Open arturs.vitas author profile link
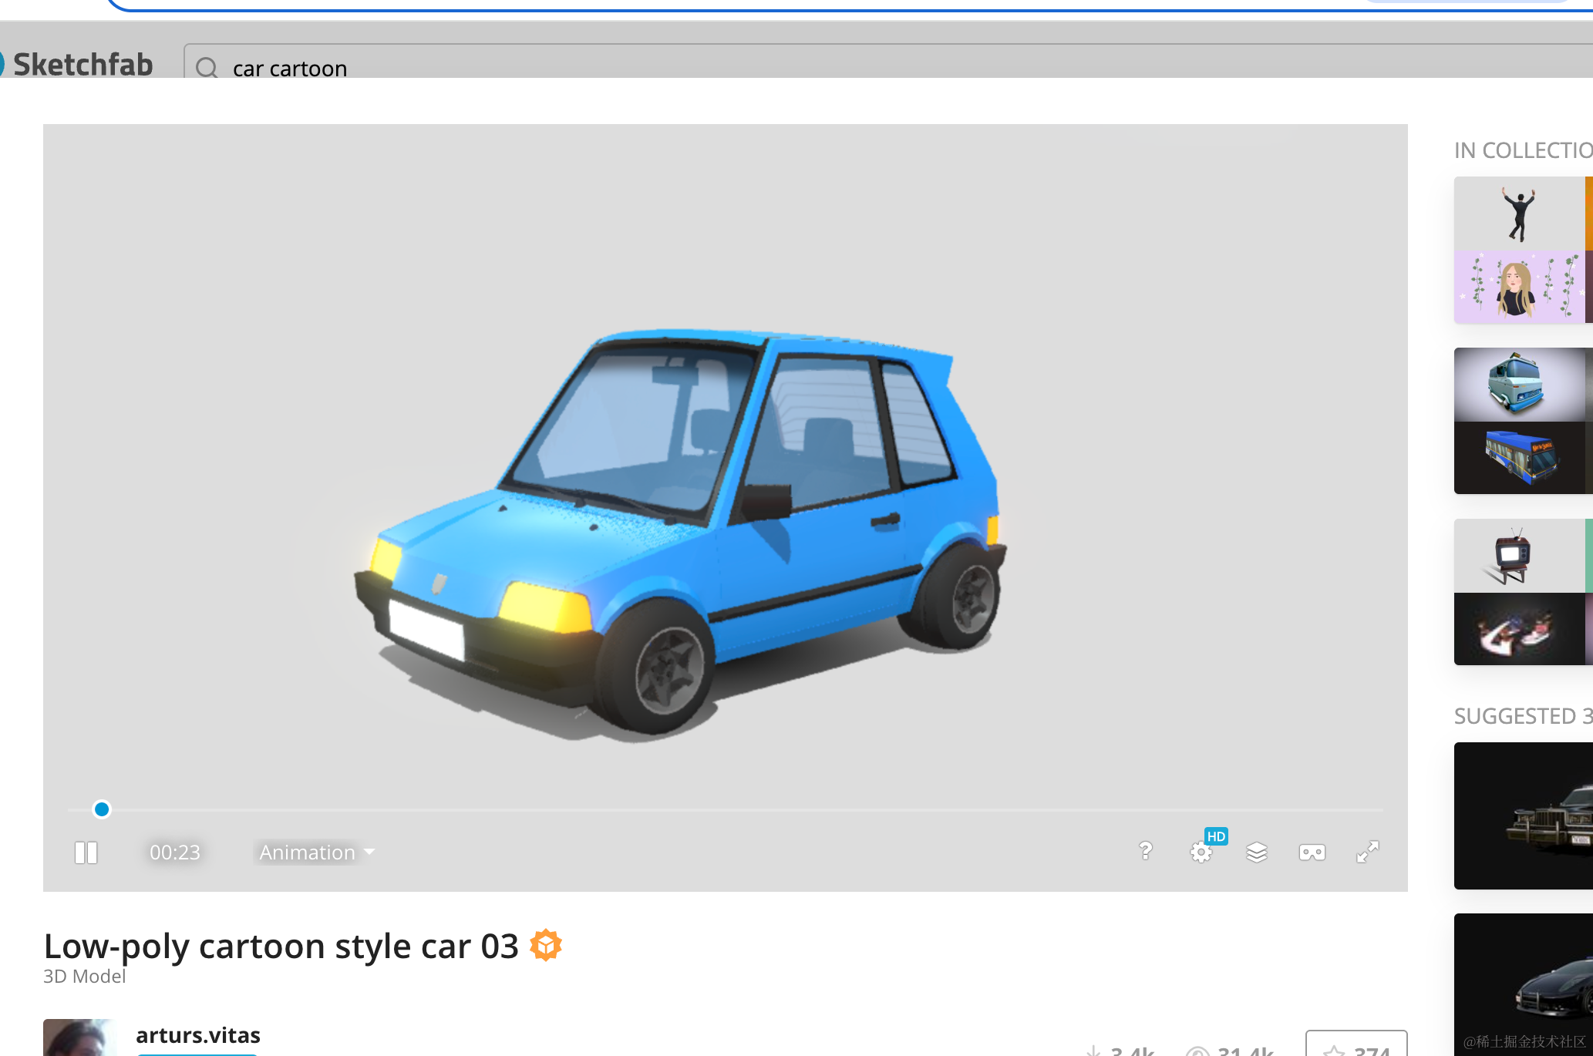The height and width of the screenshot is (1056, 1593). coord(197,1035)
